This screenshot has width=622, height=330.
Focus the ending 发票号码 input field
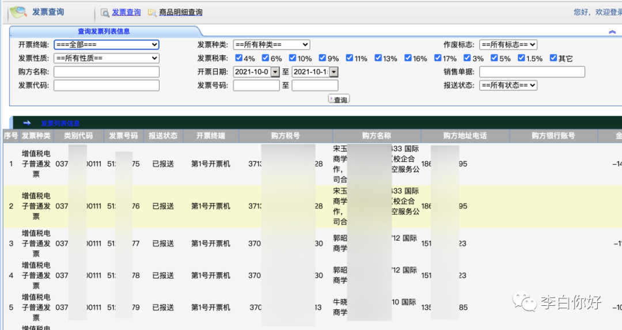[x=315, y=85]
